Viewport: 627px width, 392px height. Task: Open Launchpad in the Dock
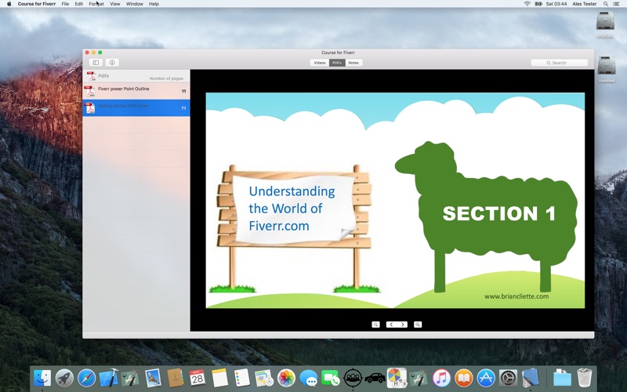pyautogui.click(x=64, y=378)
